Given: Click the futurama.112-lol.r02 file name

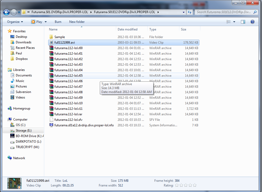Looking at the screenshot, I should [68, 59].
